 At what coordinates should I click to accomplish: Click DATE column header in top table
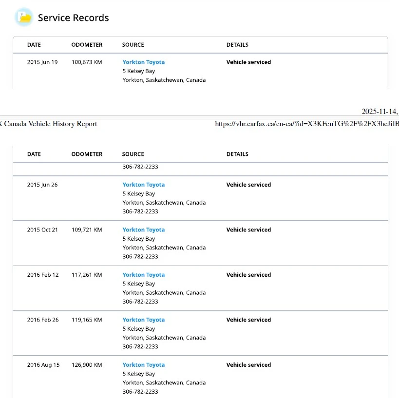pyautogui.click(x=34, y=45)
